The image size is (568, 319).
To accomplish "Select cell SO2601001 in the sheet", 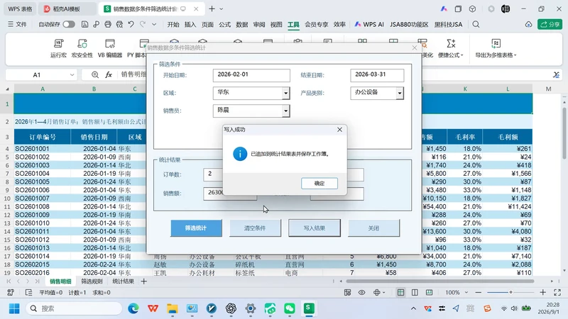I will 42,149.
